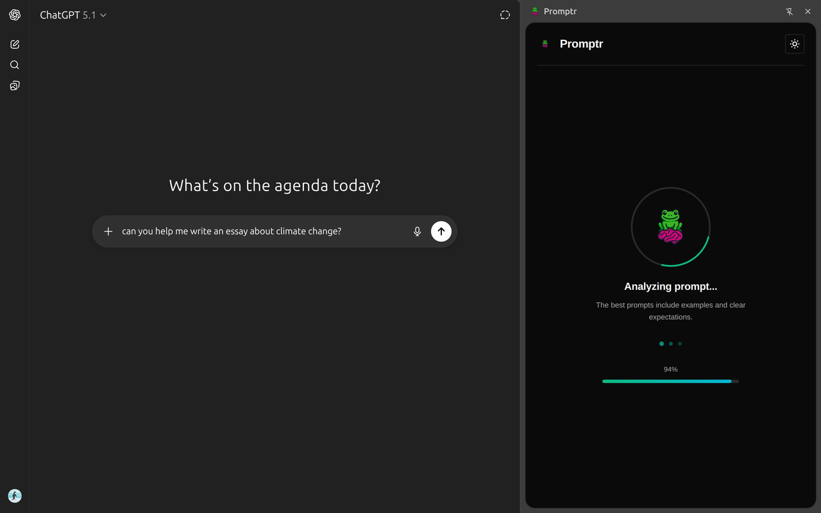Click the frog brain loading icon
Screen dimensions: 821x513
coord(670,226)
